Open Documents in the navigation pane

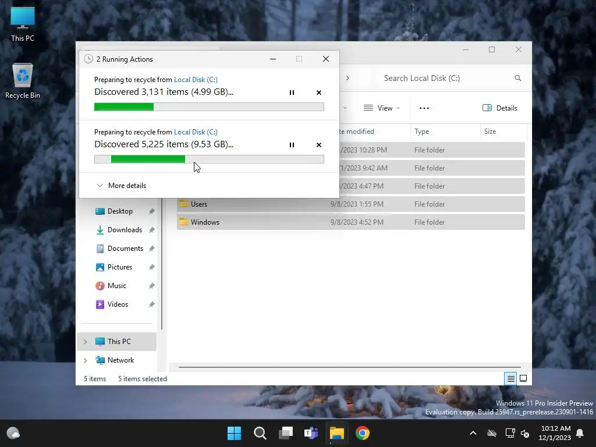120,249
